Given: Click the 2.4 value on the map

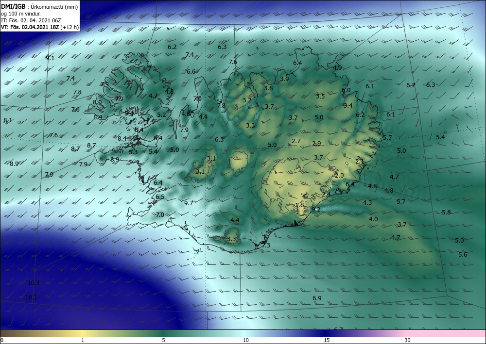Looking at the screenshot, I should pos(327,194).
